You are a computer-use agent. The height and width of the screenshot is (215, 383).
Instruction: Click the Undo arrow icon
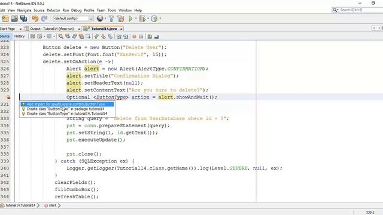click(35, 19)
